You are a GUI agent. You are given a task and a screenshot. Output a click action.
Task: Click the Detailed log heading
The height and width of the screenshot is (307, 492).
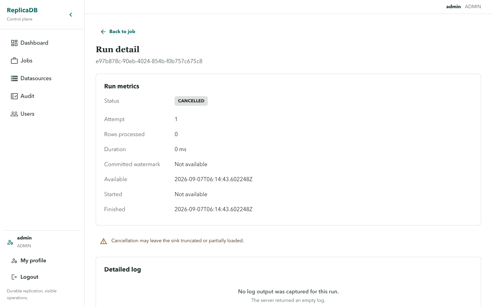point(123,269)
